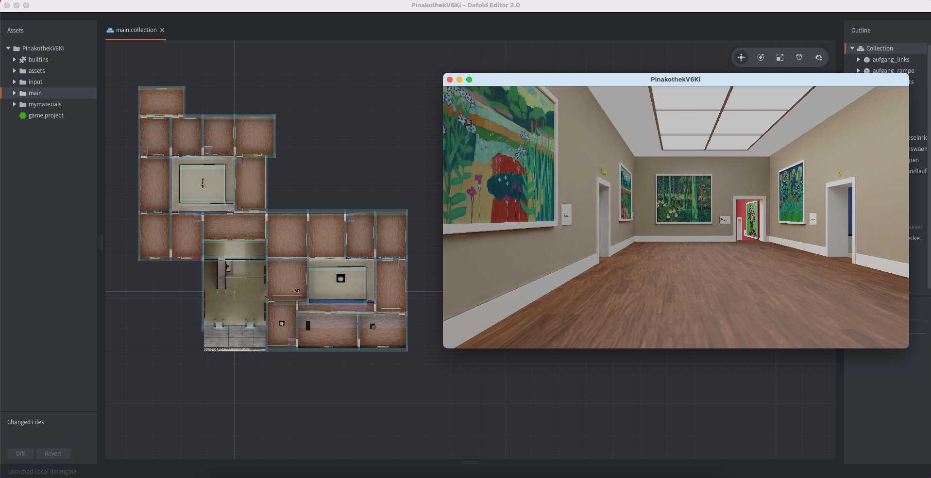The image size is (931, 478).
Task: Open the camera realign icon with dropdown arrow
Action: tap(819, 57)
